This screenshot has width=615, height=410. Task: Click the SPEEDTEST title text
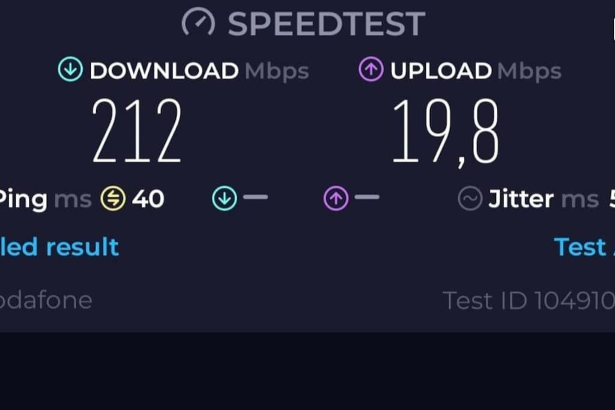[x=326, y=24]
